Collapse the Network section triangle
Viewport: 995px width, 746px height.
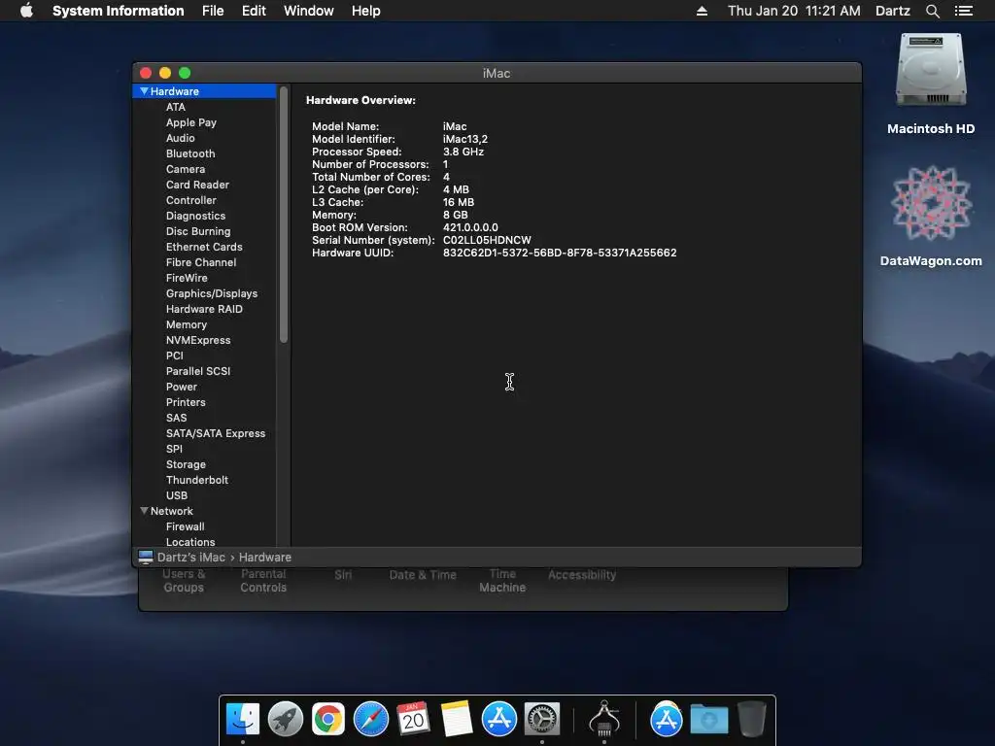(x=144, y=511)
